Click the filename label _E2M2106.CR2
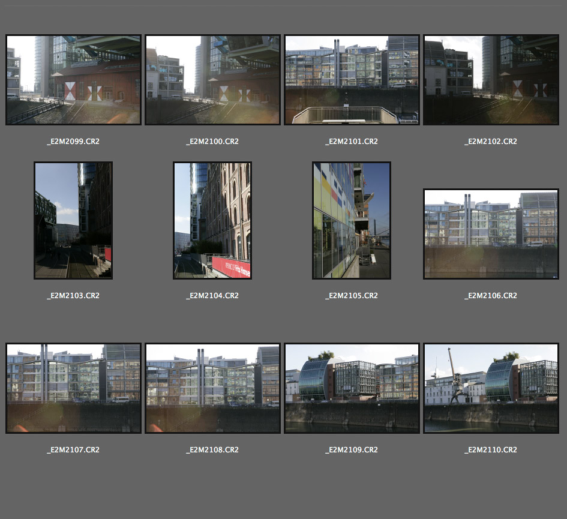567x519 pixels. coord(491,296)
